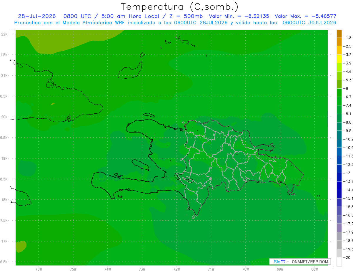Image resolution: width=353 pixels, height=273 pixels.
Task: Click the '69W' longitude label
Action: (280, 269)
